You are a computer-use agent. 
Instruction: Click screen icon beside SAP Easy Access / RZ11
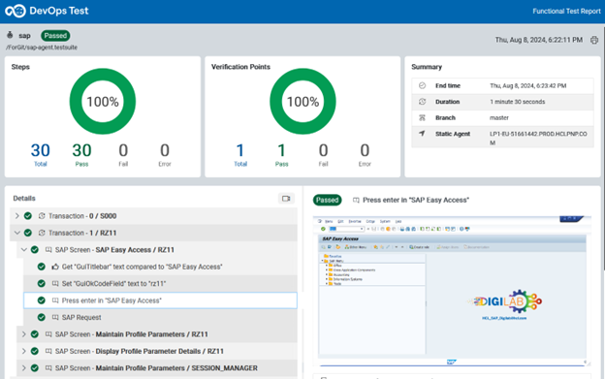pos(48,250)
